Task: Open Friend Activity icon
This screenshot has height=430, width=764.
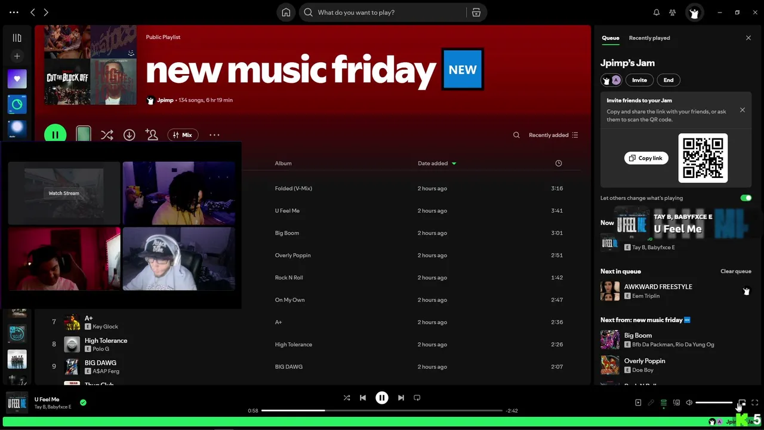Action: pyautogui.click(x=673, y=13)
